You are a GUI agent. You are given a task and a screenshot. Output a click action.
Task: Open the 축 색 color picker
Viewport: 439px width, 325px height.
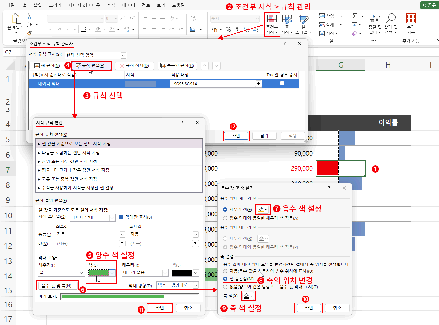pos(248,296)
